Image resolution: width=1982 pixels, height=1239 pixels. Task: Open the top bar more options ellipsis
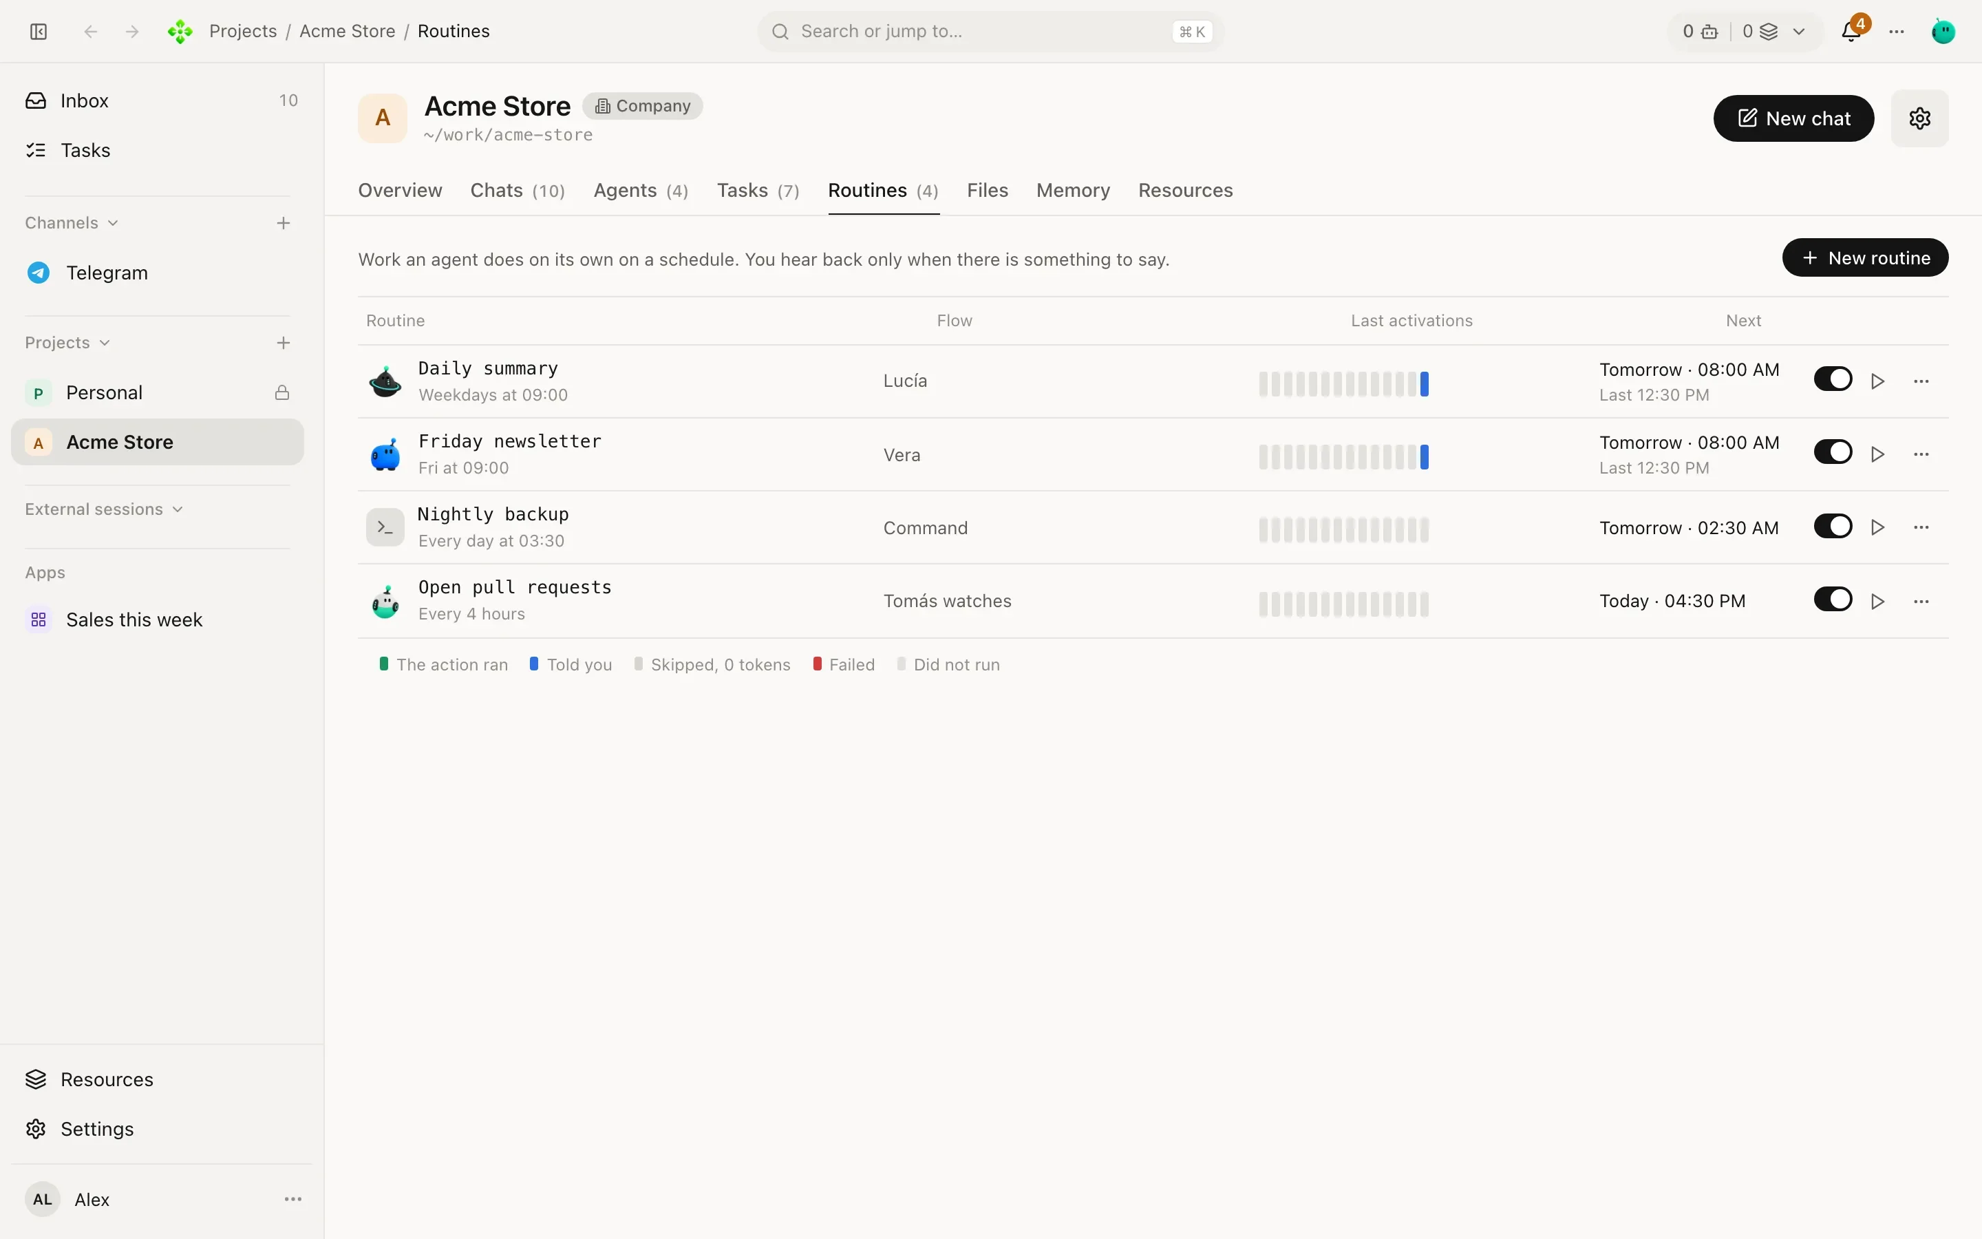click(1897, 31)
